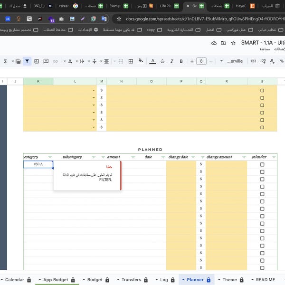Open the borders tool
The height and width of the screenshot is (285, 285).
tap(131, 61)
